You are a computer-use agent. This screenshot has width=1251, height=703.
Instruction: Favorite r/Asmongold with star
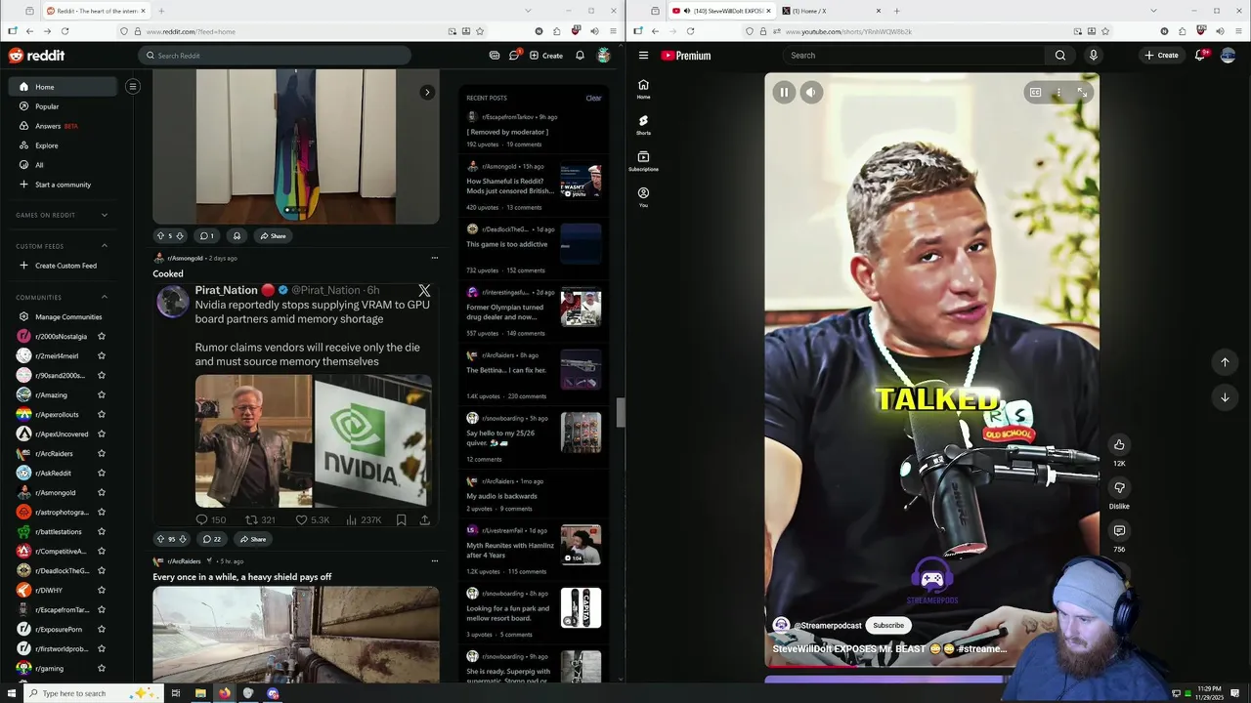tap(101, 492)
